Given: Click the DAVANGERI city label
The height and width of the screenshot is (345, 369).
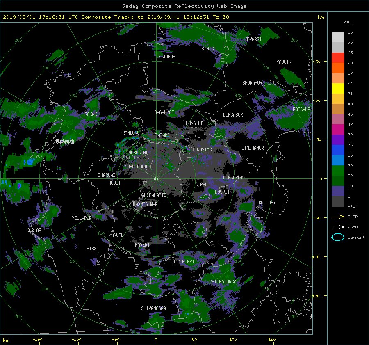Looking at the screenshot, I should point(183,262).
